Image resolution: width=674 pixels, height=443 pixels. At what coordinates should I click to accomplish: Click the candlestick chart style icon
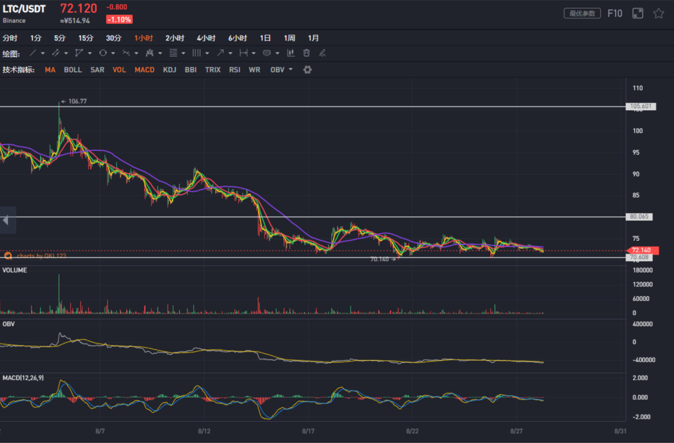291,53
